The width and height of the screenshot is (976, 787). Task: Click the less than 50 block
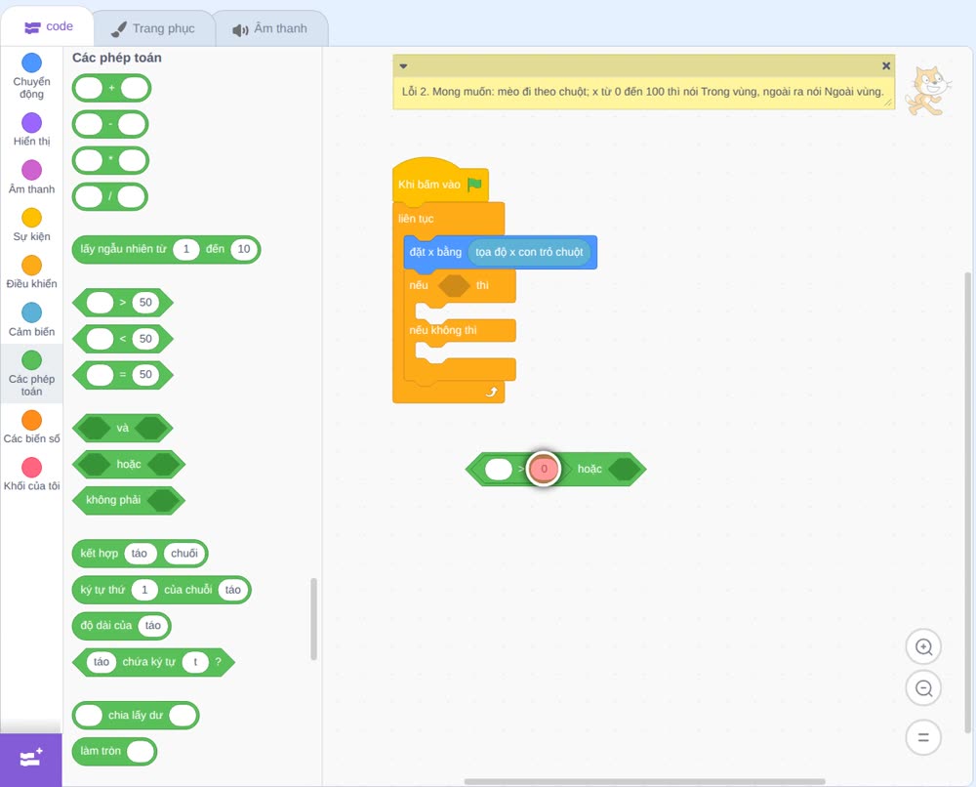coord(123,339)
